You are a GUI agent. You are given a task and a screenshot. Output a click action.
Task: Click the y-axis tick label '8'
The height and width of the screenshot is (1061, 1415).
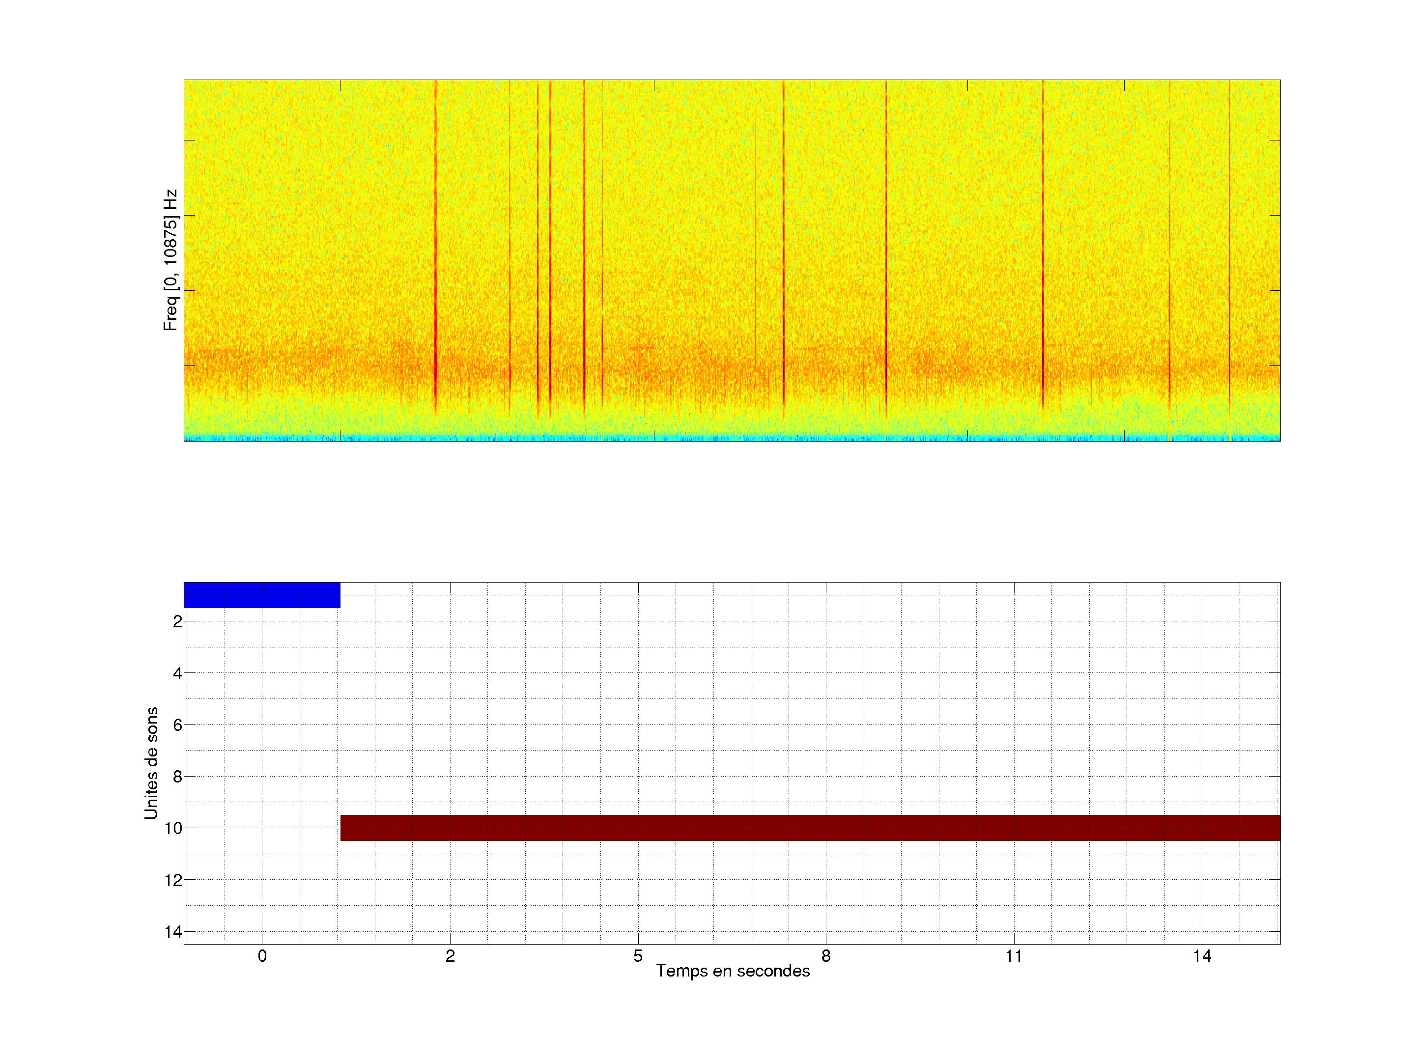pyautogui.click(x=177, y=777)
